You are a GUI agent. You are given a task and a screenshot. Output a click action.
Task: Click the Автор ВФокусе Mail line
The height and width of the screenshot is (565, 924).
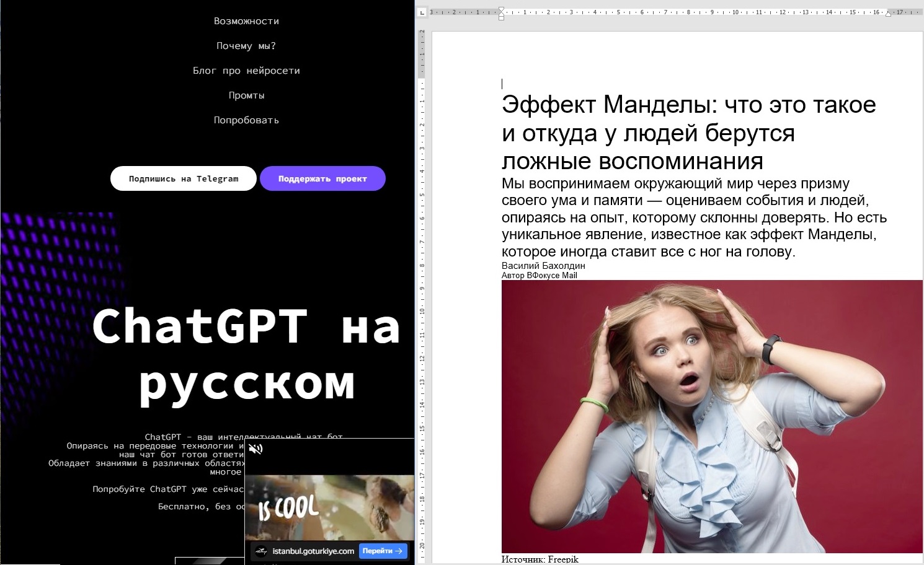[x=540, y=276]
